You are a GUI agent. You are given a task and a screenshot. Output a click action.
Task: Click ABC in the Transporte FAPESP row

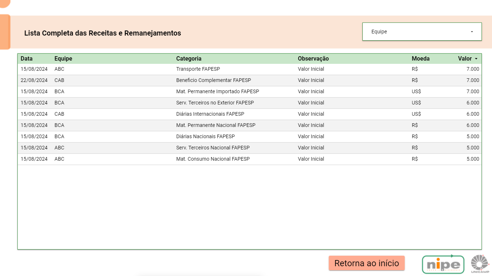pos(59,69)
